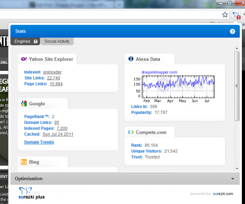Open the Sorezki extension toolbar icon

236,15
